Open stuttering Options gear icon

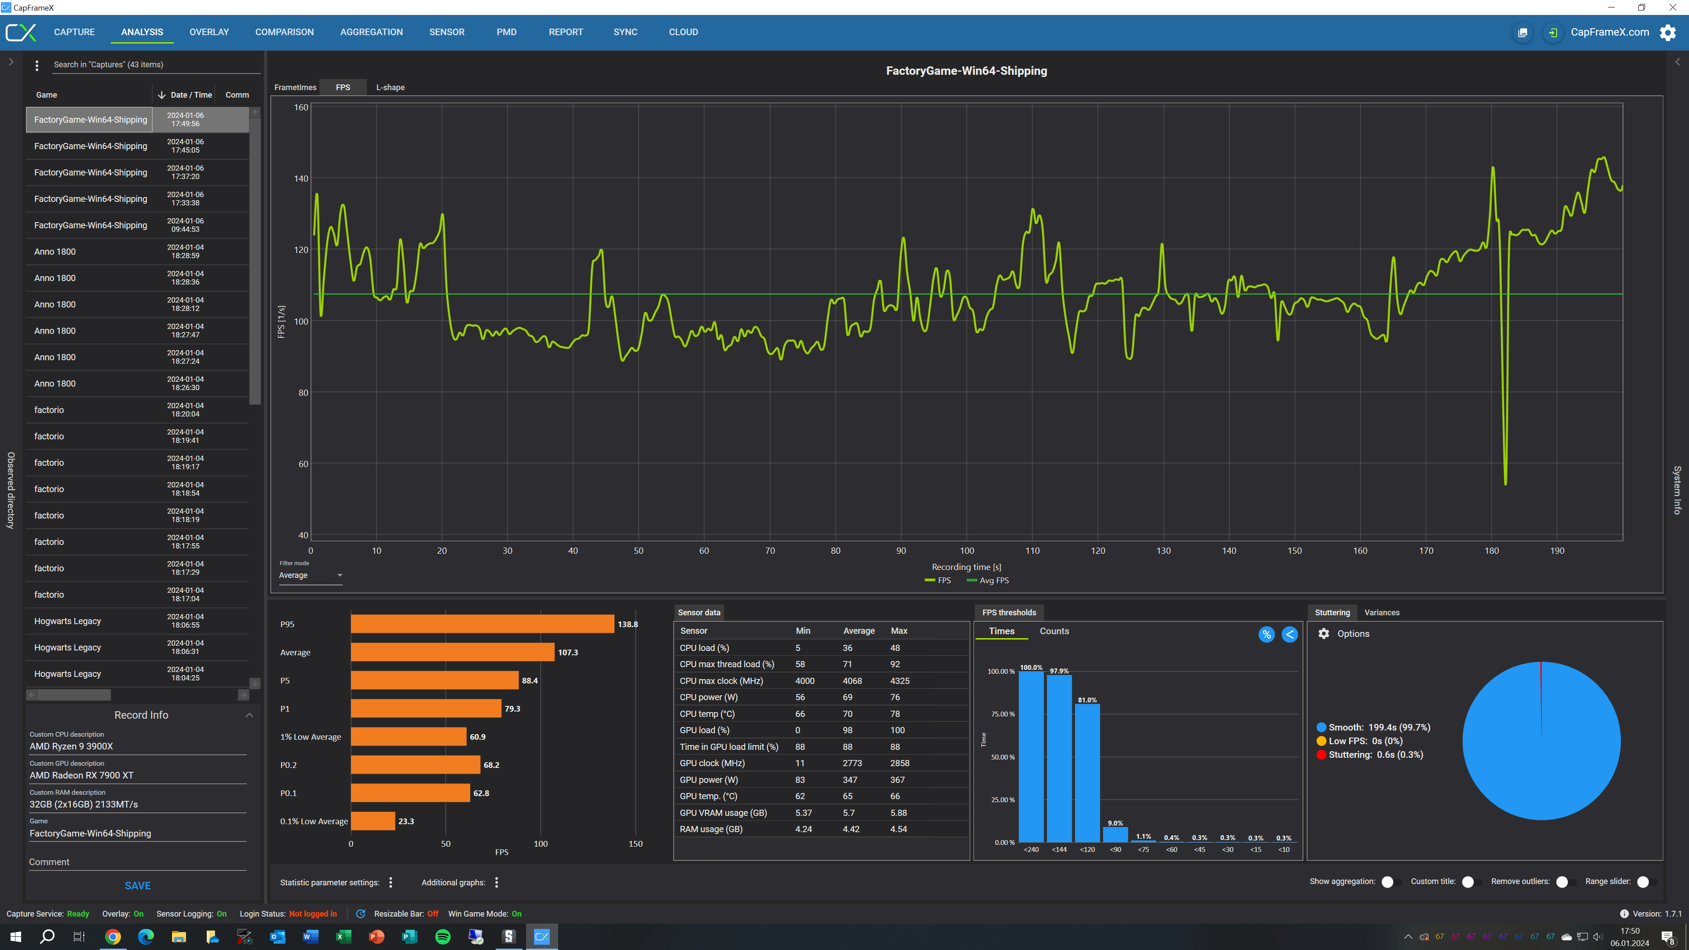pyautogui.click(x=1324, y=633)
